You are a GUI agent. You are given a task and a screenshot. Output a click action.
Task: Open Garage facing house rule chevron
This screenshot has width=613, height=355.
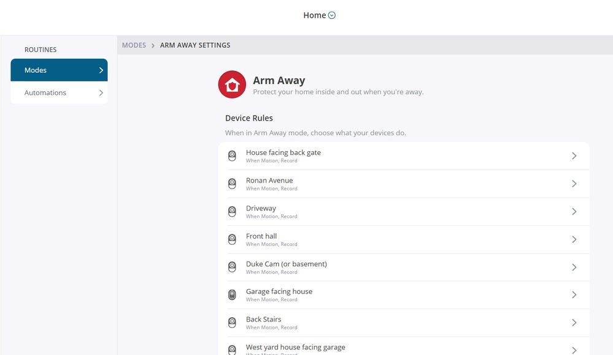tap(574, 295)
